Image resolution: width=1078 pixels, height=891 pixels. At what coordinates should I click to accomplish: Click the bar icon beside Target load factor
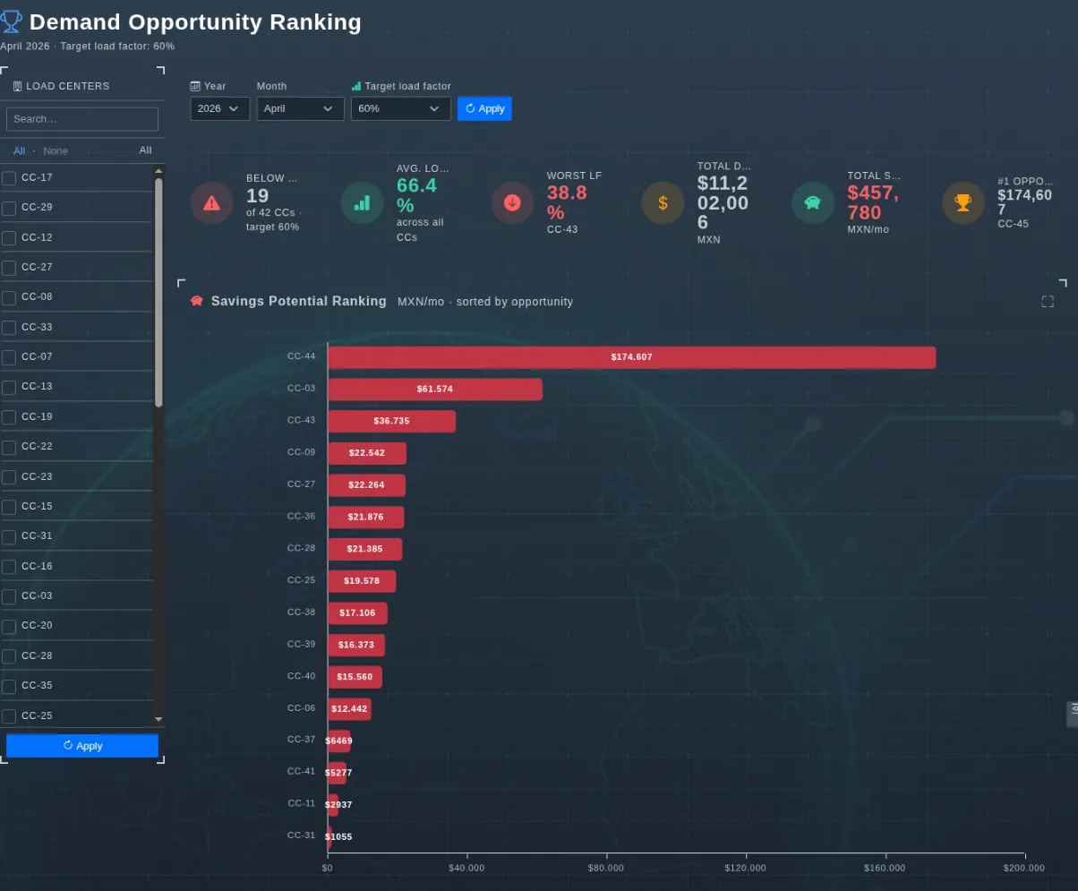pyautogui.click(x=356, y=87)
